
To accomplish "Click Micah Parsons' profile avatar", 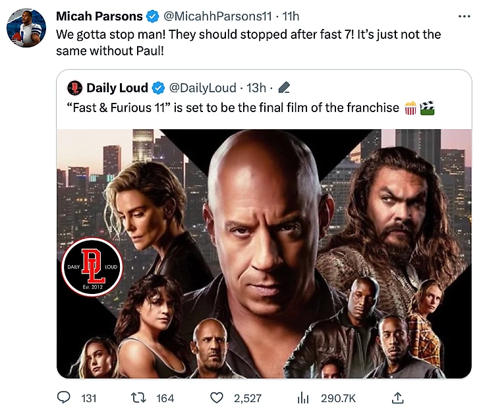I will pyautogui.click(x=26, y=28).
